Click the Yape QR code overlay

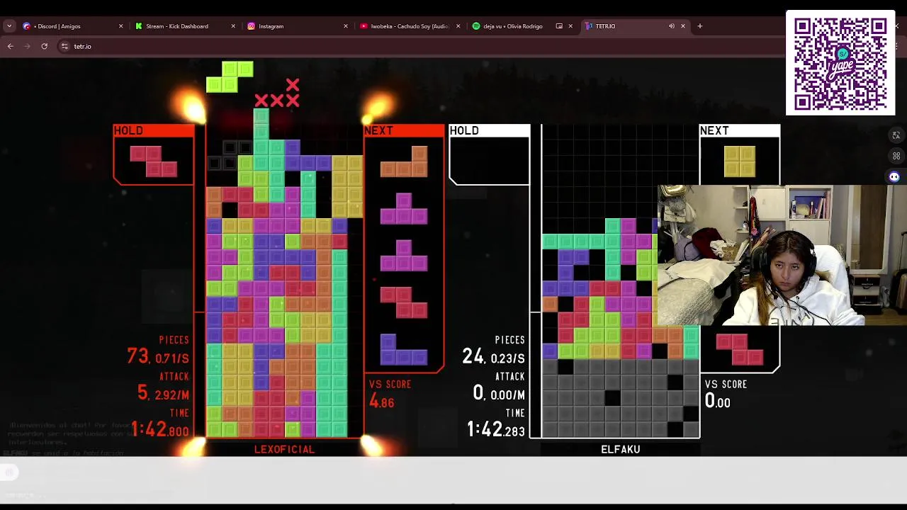[840, 63]
